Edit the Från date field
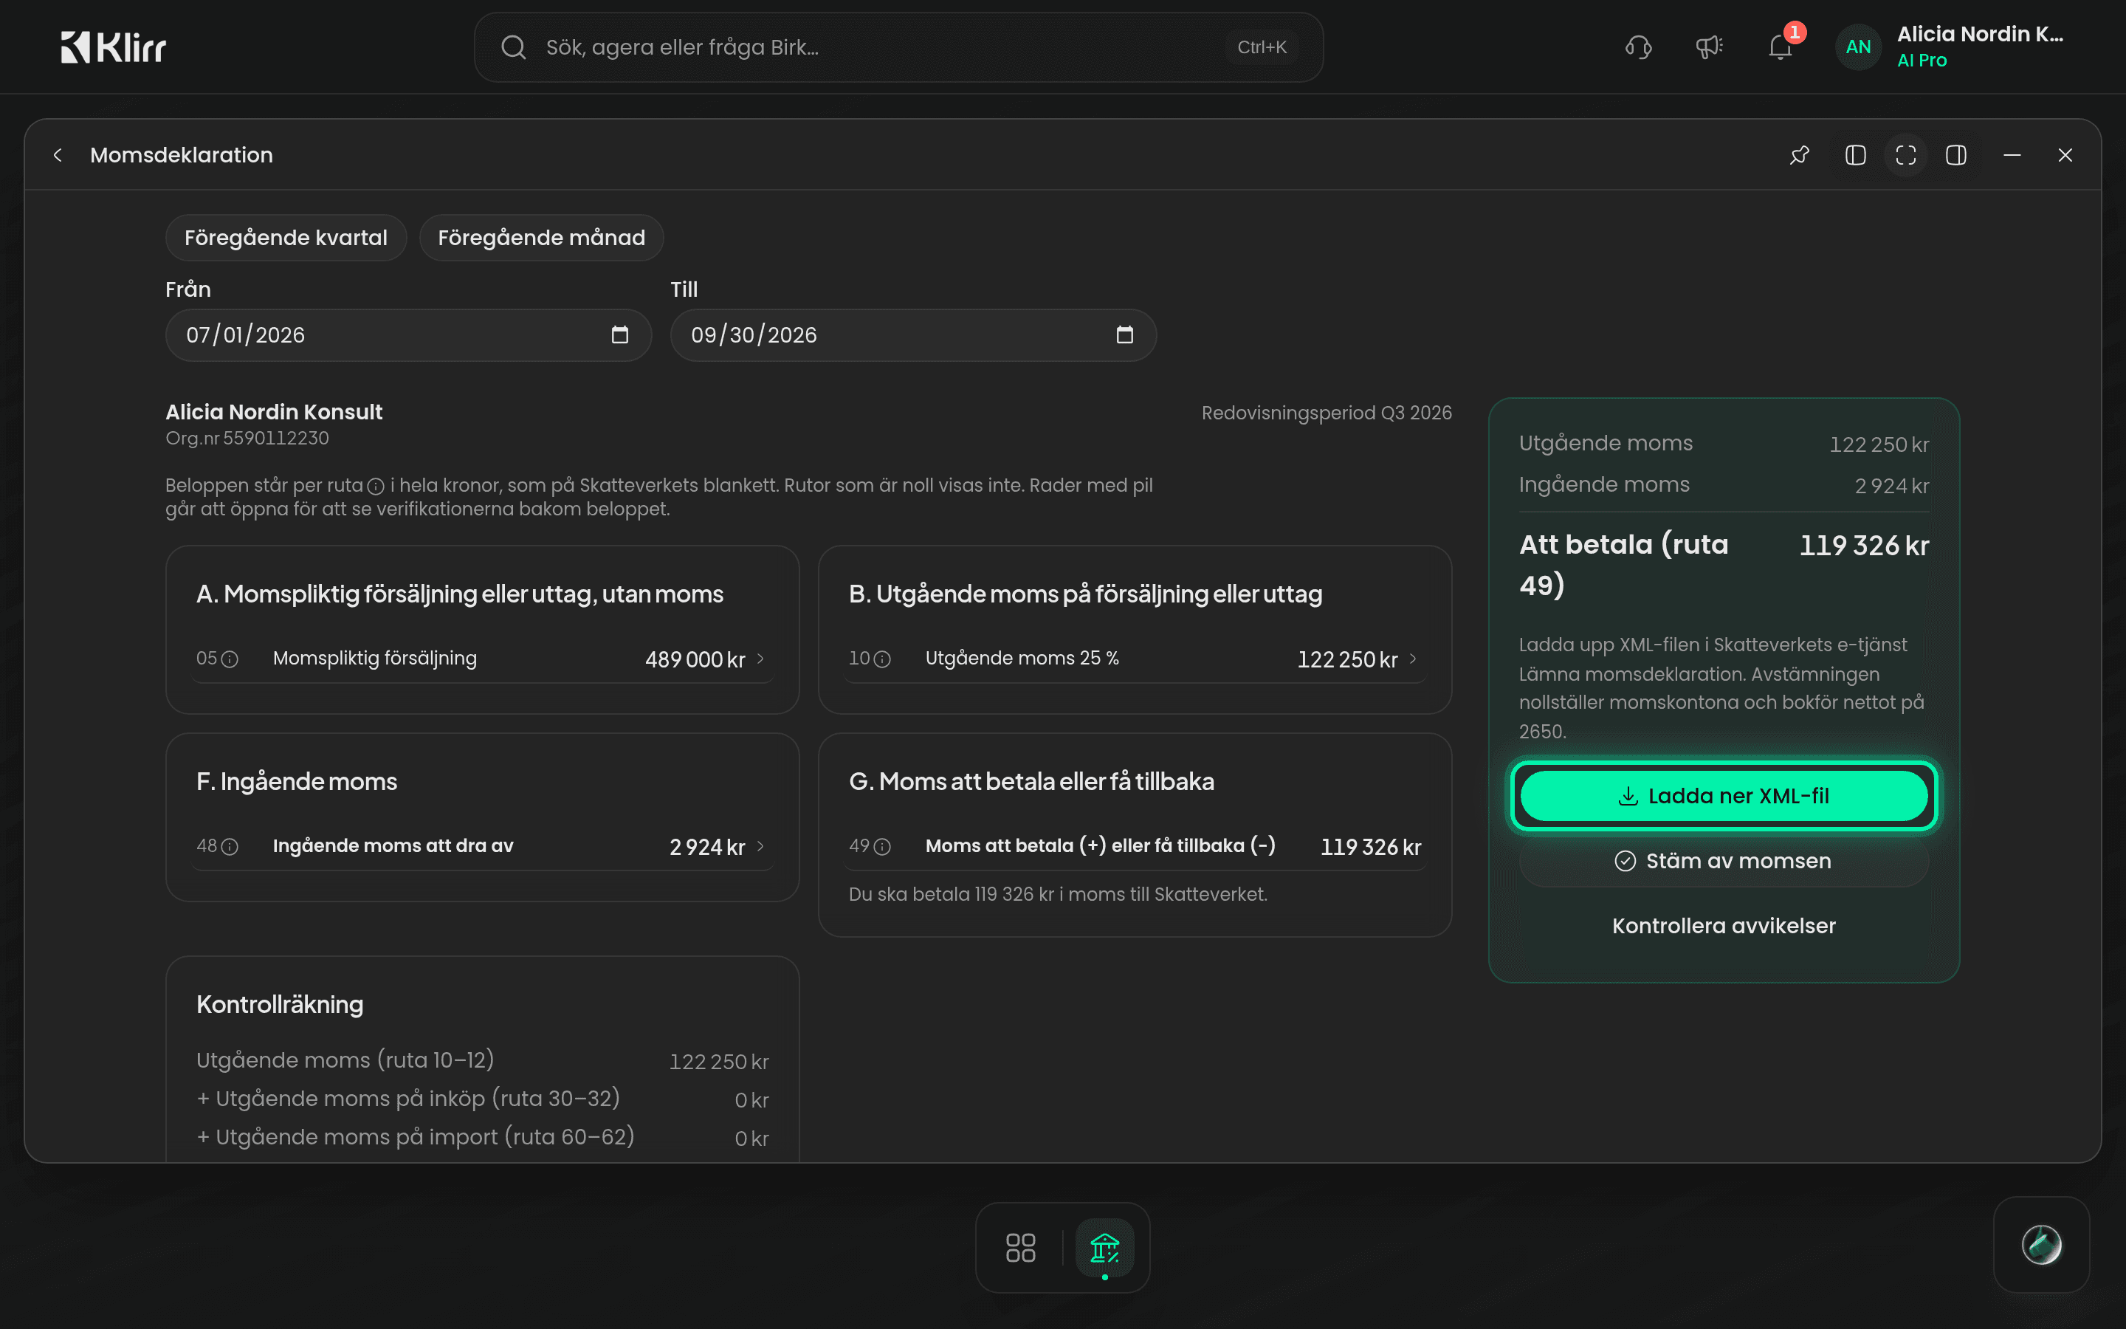Screen dimensions: 2126x1329 point(407,334)
